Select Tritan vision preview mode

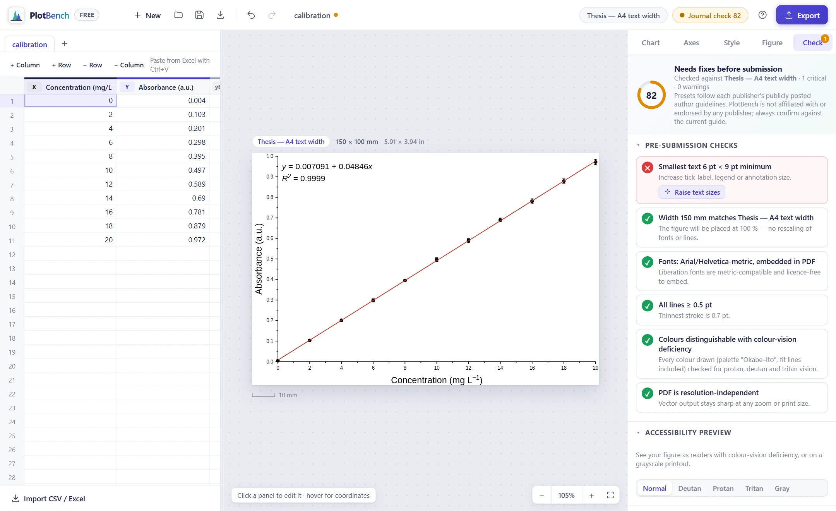[754, 489]
